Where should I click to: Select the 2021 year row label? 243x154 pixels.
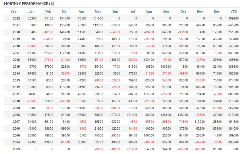16,25
